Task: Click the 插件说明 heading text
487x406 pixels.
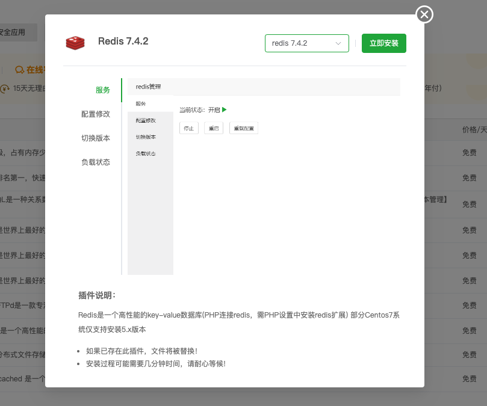Action: click(97, 295)
